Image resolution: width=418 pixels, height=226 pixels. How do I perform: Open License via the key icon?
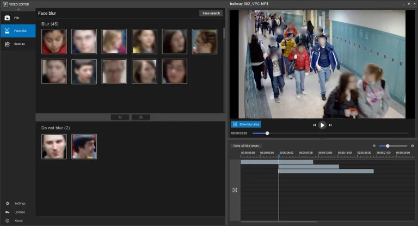pos(8,212)
